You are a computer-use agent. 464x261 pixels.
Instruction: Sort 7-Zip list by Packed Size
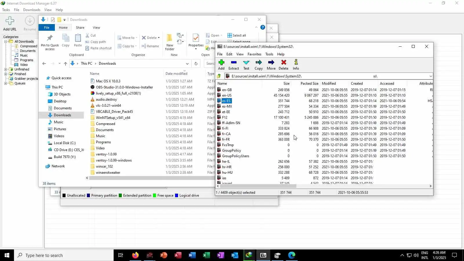(x=306, y=84)
